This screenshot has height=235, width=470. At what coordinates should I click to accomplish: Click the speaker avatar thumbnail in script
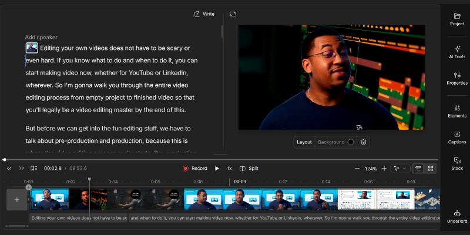click(x=32, y=48)
